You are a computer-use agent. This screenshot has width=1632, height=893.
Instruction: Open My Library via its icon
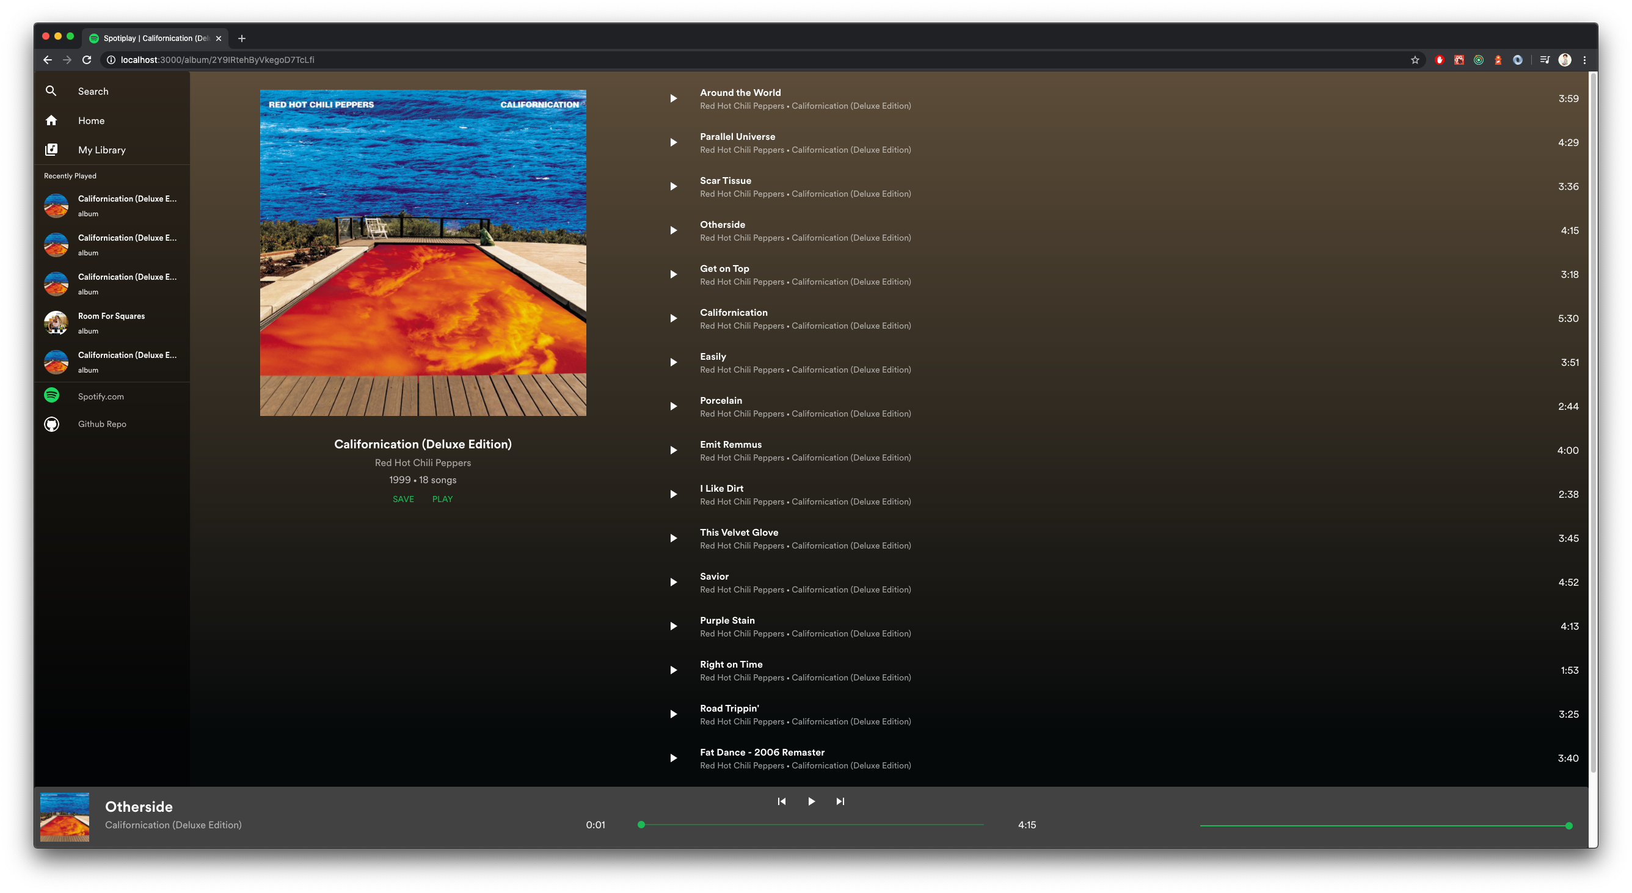(51, 150)
